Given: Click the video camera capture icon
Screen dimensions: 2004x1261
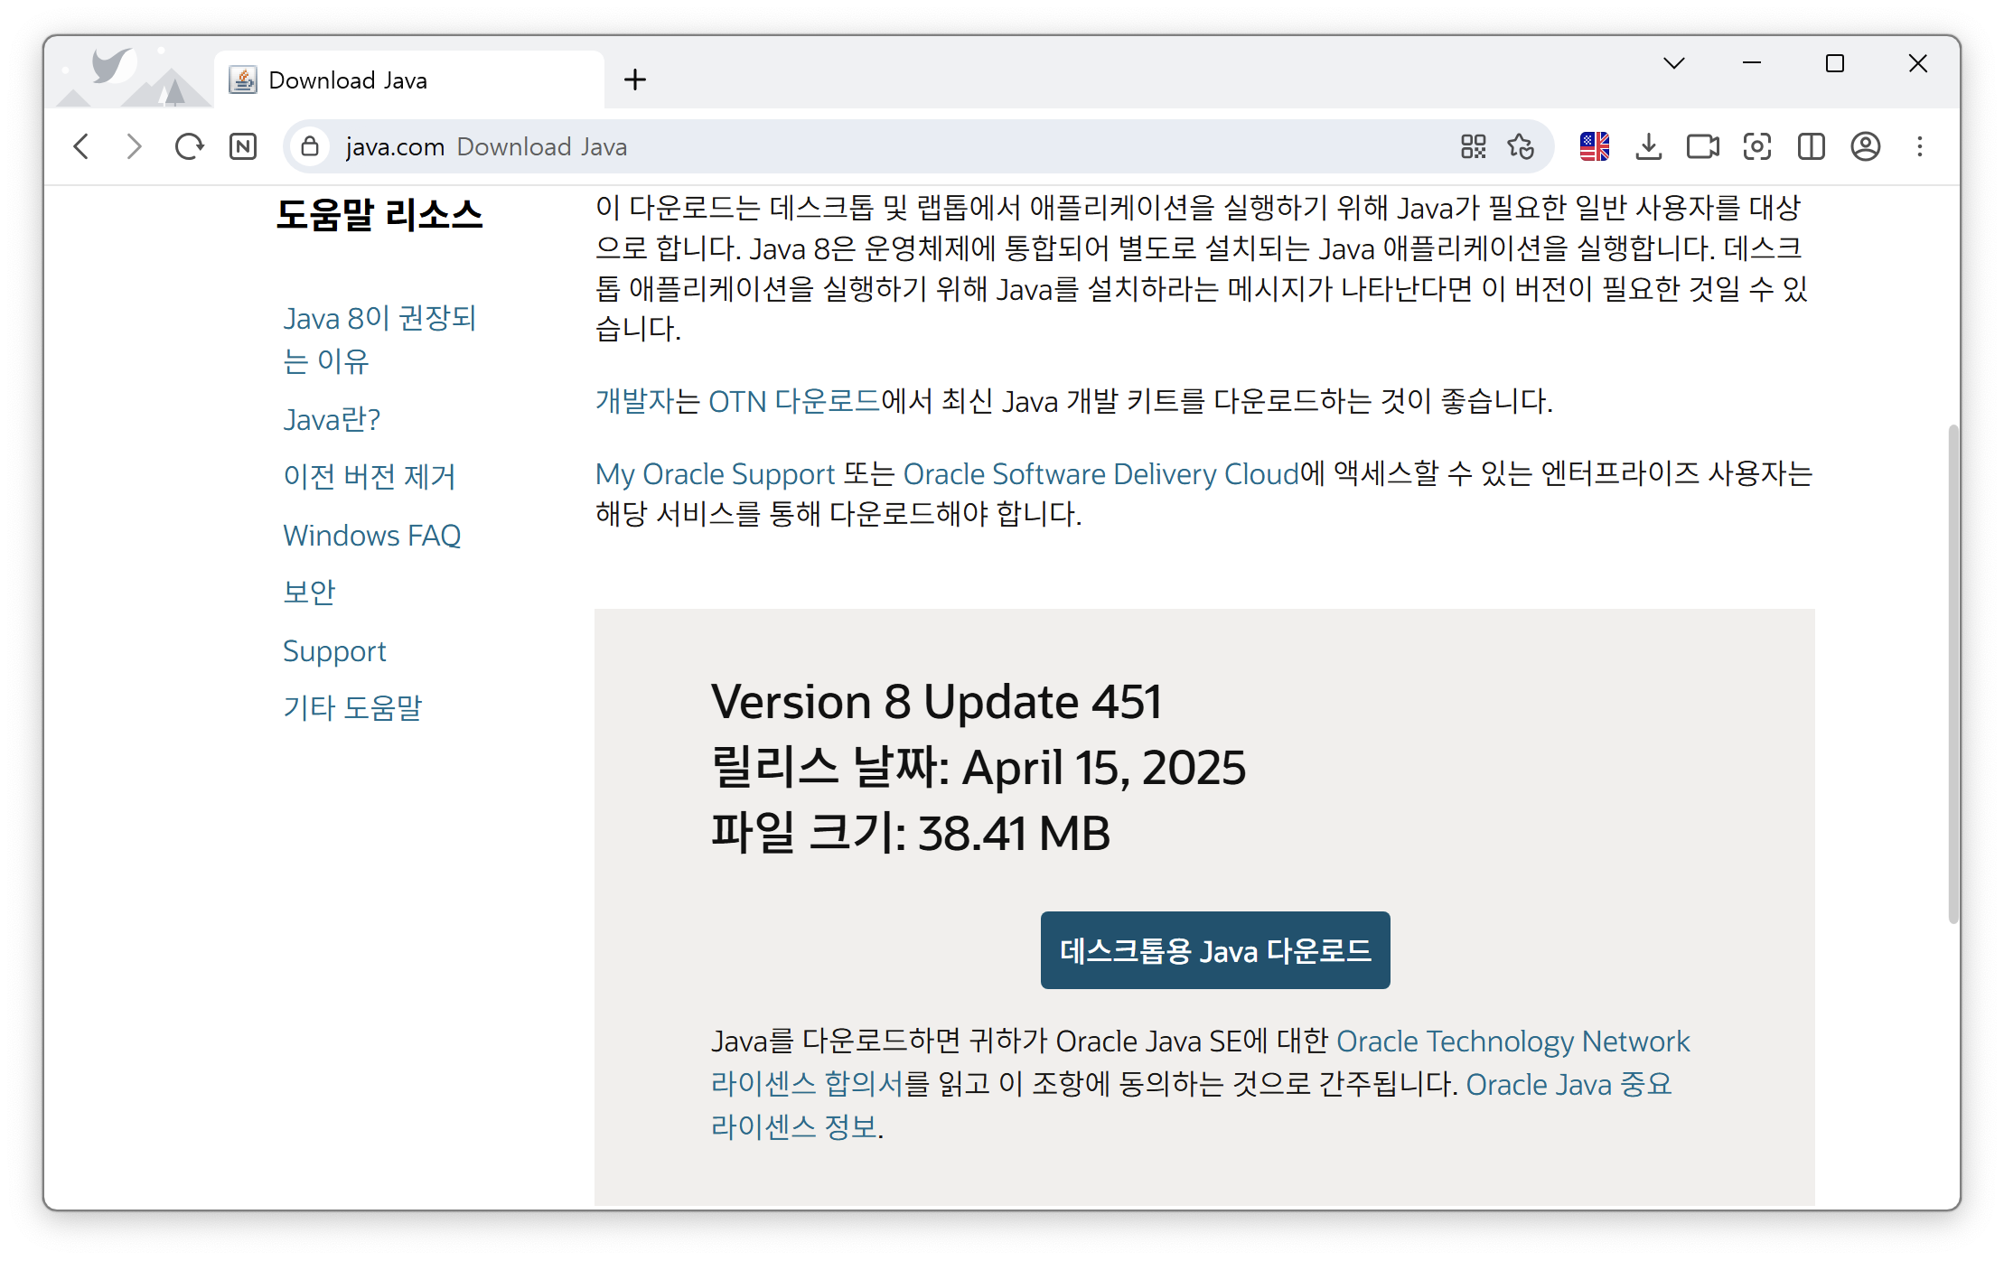Looking at the screenshot, I should pos(1703,146).
